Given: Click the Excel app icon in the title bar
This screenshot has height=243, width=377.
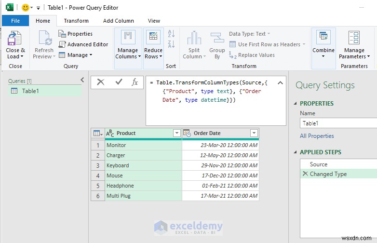Looking at the screenshot, I should (9, 7).
